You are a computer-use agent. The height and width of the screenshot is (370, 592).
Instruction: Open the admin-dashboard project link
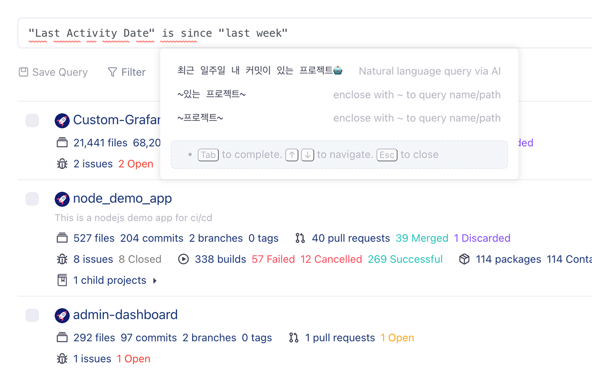point(125,315)
